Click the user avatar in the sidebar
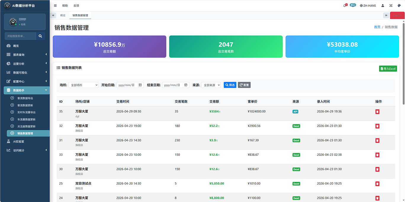 pyautogui.click(x=13, y=22)
